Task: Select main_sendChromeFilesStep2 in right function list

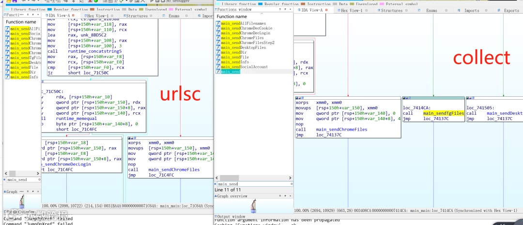Action: [254, 43]
